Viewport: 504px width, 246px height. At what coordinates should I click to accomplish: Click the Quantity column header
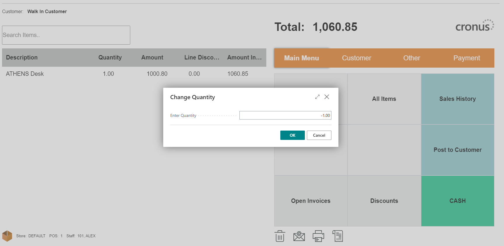pos(110,57)
